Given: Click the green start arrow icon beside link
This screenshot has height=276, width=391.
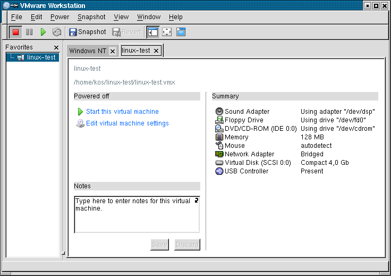Looking at the screenshot, I should 80,112.
